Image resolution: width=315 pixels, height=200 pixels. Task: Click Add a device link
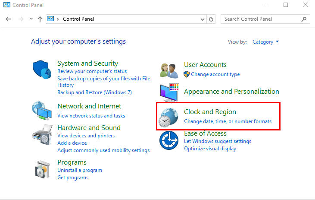click(72, 143)
